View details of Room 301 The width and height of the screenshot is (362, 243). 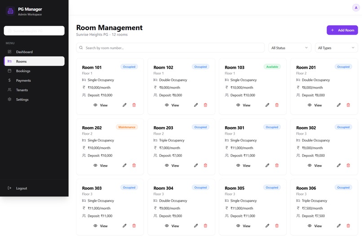pos(243,165)
